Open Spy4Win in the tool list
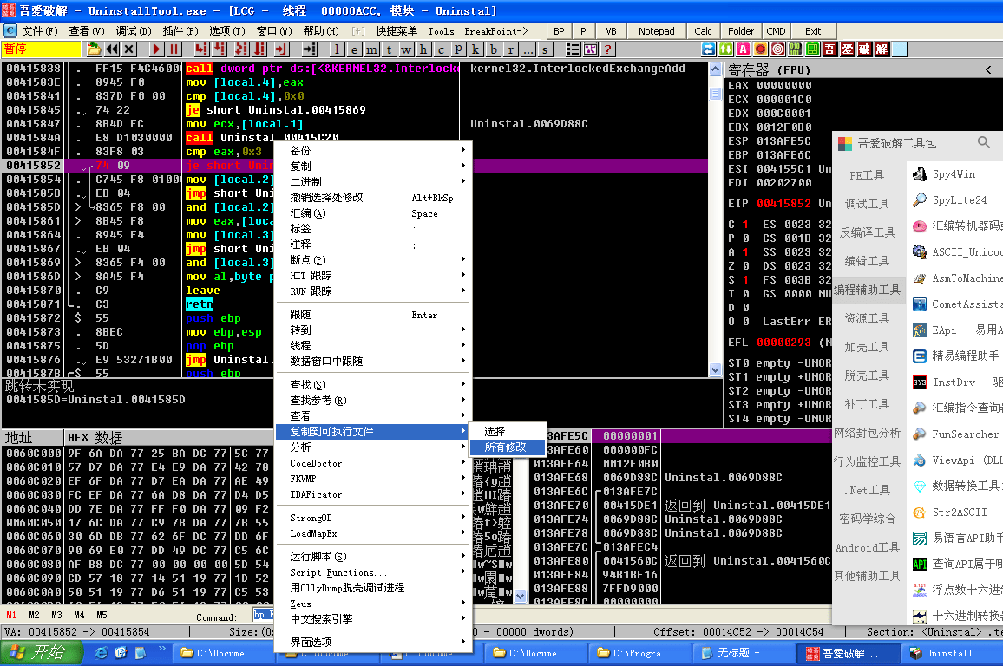 954,173
